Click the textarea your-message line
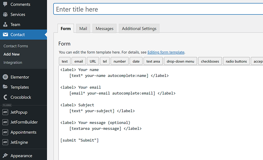Image resolution: width=263 pixels, height=160 pixels. (x=105, y=128)
